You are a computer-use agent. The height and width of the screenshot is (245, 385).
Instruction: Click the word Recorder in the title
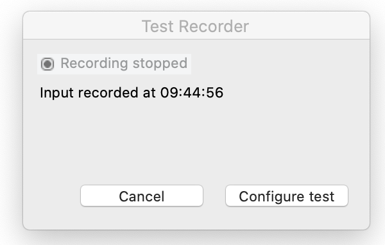(x=214, y=26)
